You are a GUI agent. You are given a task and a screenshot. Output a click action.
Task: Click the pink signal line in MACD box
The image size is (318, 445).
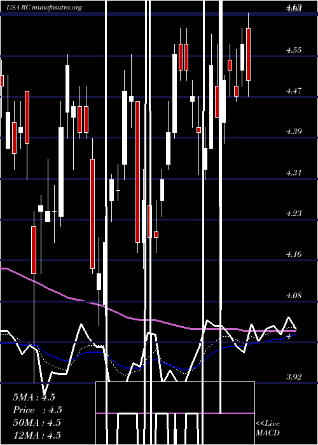pos(175,413)
